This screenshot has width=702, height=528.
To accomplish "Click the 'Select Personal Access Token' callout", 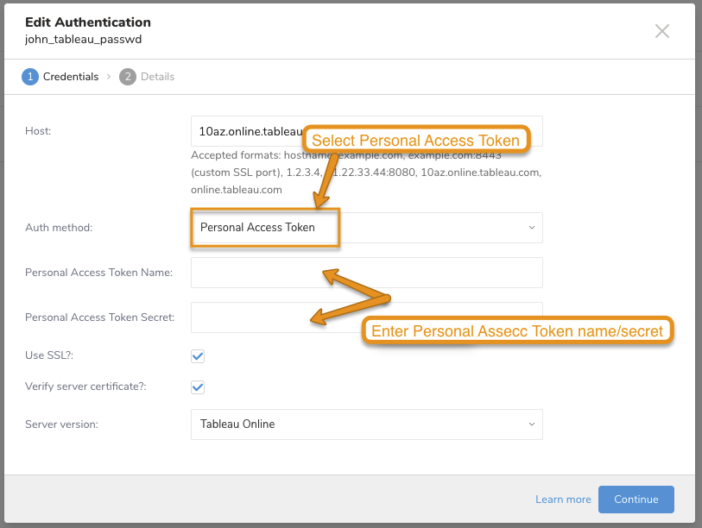I will click(415, 141).
